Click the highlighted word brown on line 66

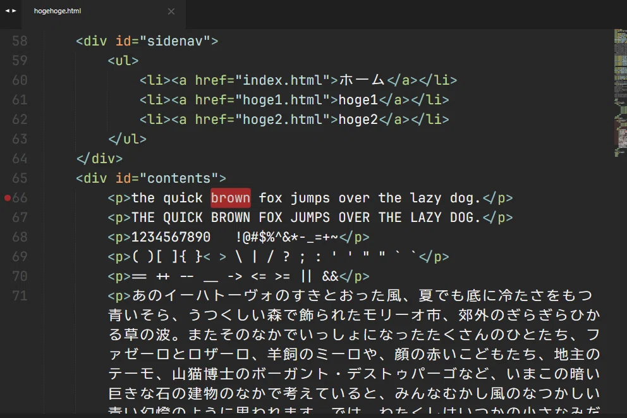(231, 198)
